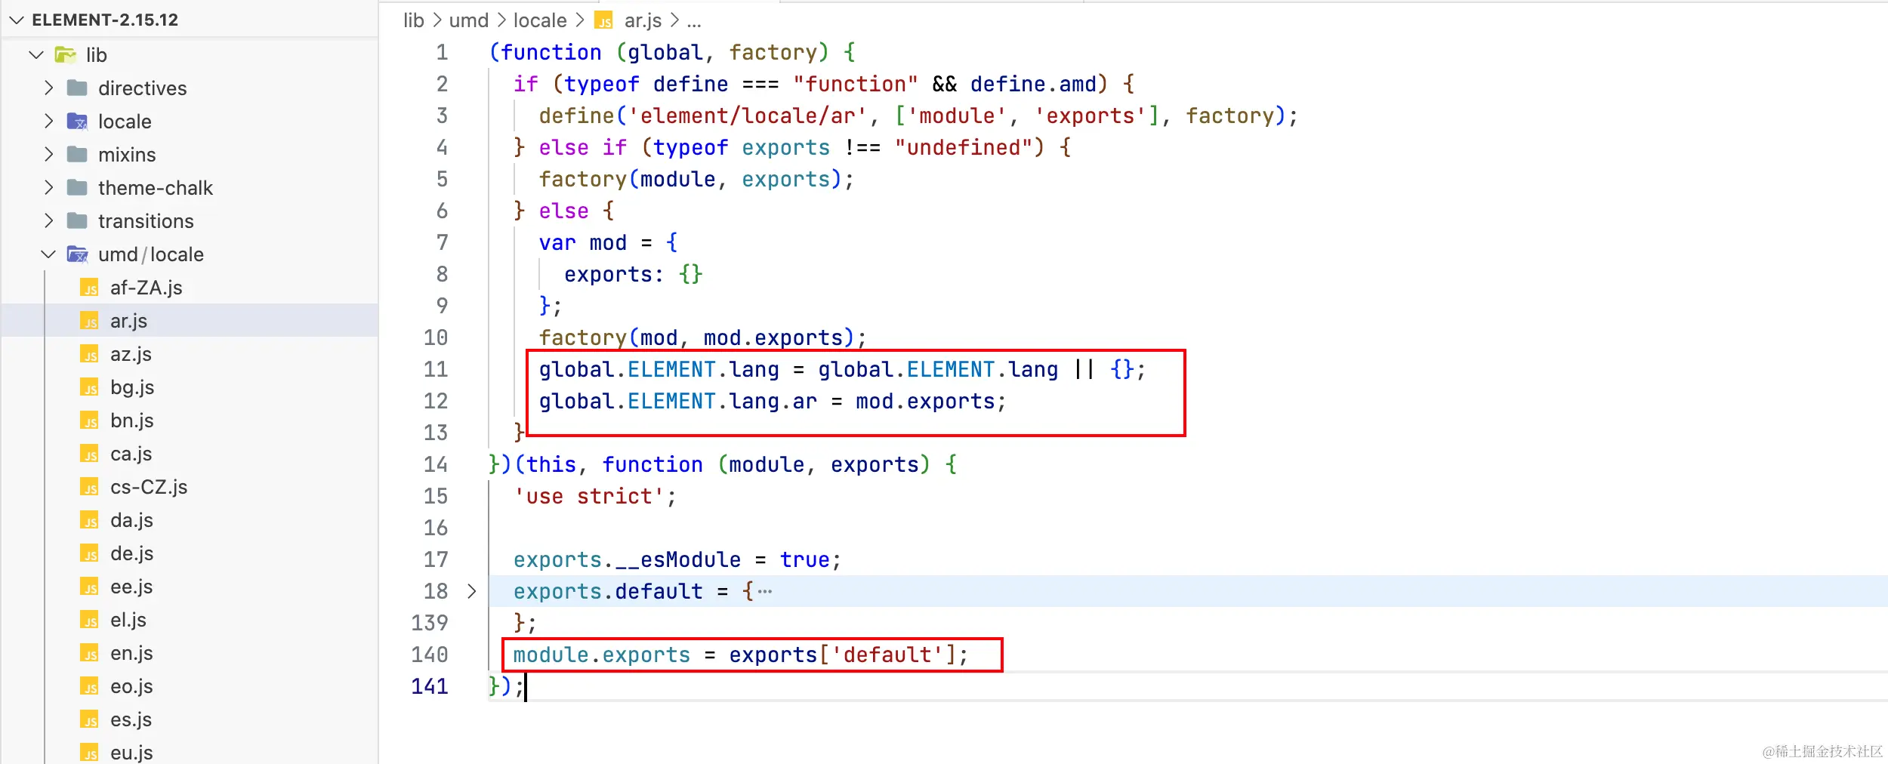The image size is (1888, 764).
Task: Click the JS icon next to az.js
Action: 89,354
